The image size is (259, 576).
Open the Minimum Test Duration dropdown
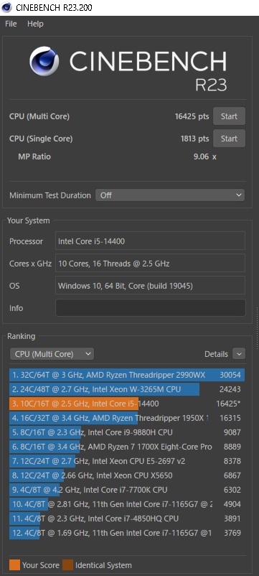click(x=170, y=195)
